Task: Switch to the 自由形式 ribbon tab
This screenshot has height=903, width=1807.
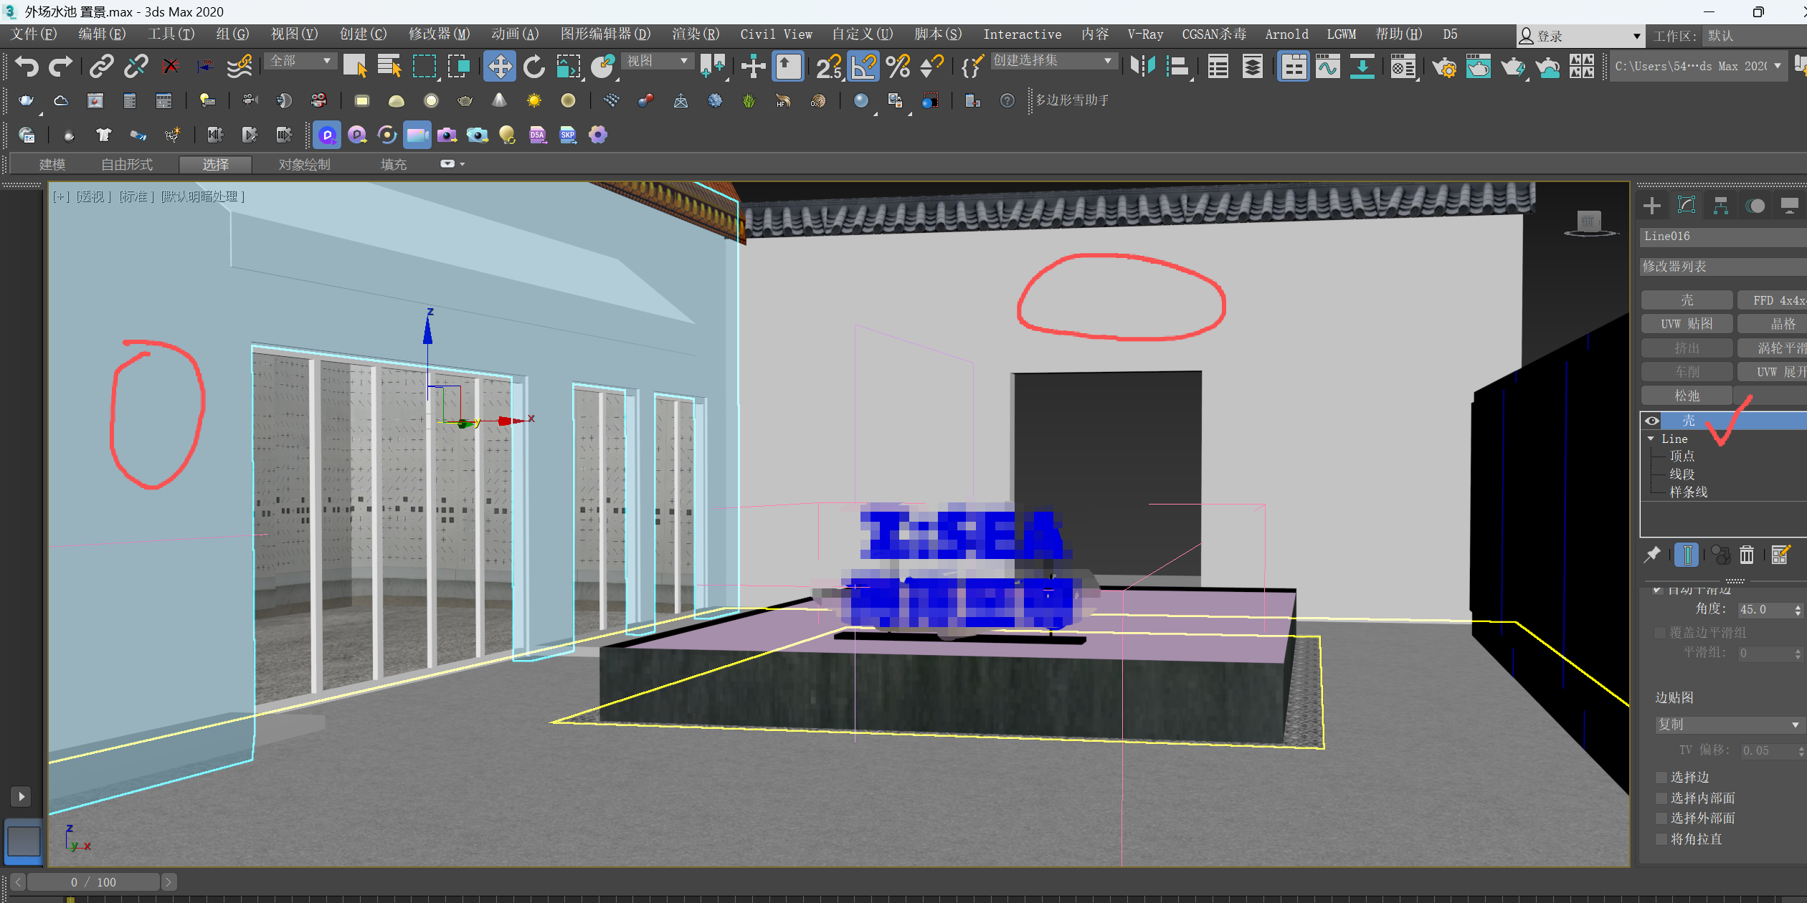Action: point(127,164)
